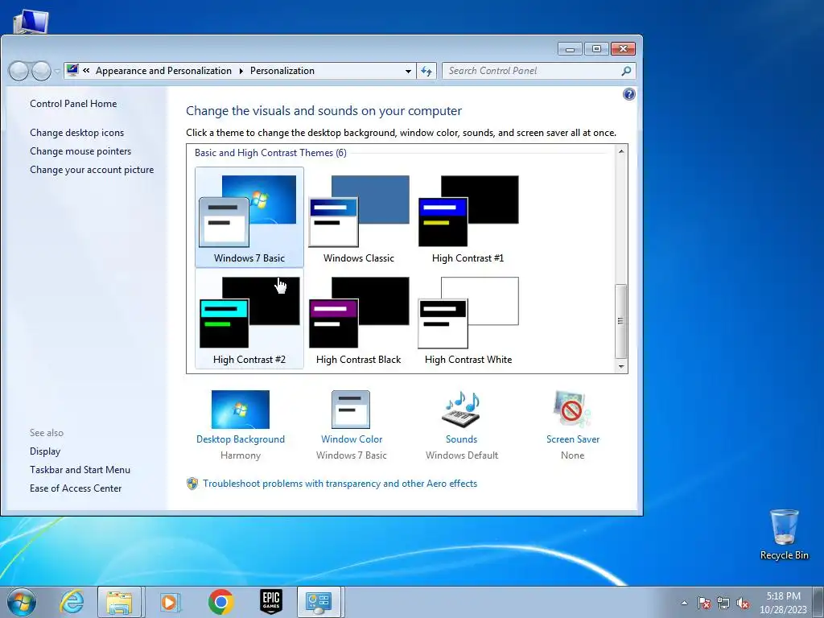Open the Sounds piano icon
824x618 pixels.
[461, 410]
